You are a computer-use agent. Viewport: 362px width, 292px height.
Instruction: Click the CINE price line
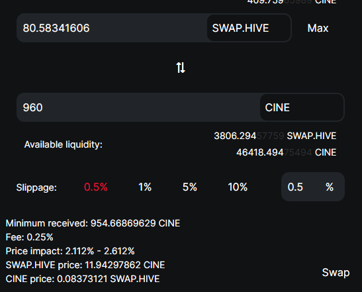tap(83, 279)
